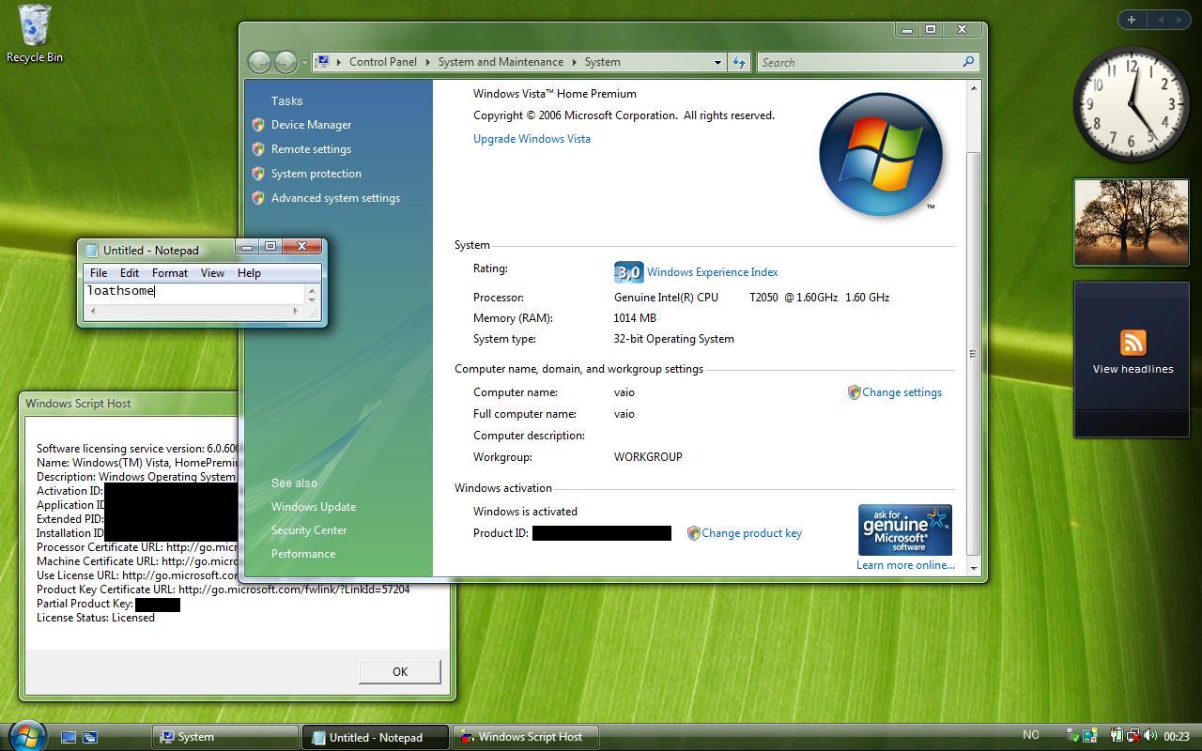Open the Format menu in Notepad
This screenshot has height=751, width=1202.
click(170, 273)
